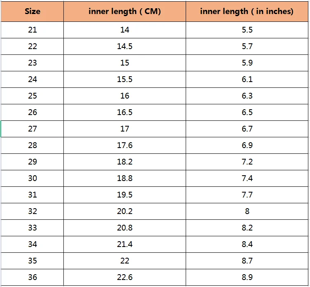Image resolution: width=310 pixels, height=287 pixels.
Task: Select the size 33 cell
Action: (x=33, y=228)
